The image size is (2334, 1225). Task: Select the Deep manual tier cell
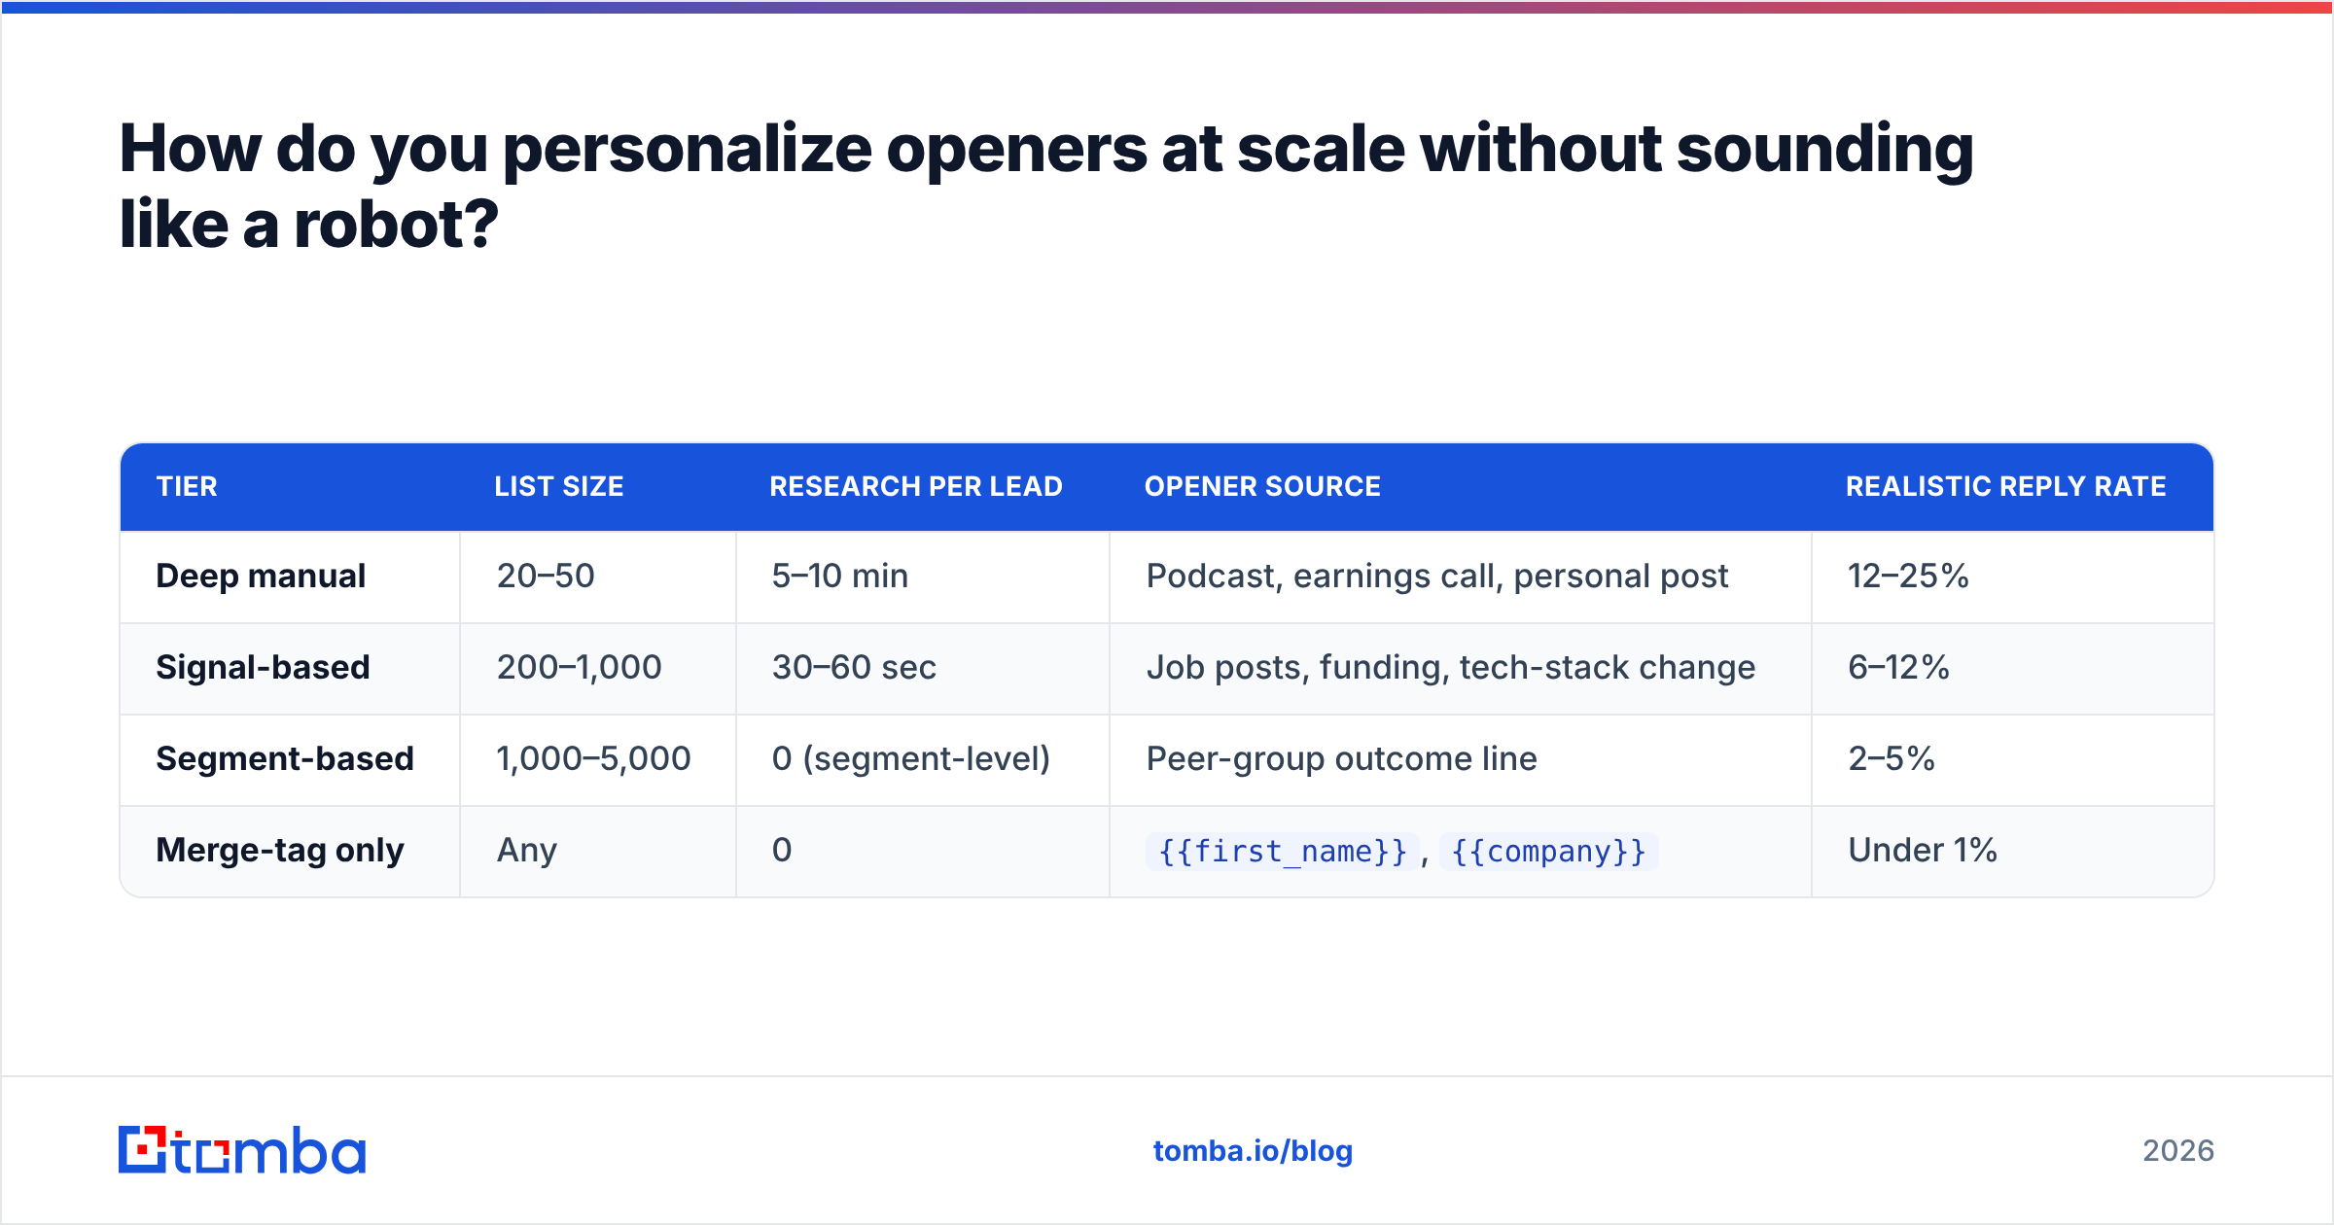coord(290,577)
